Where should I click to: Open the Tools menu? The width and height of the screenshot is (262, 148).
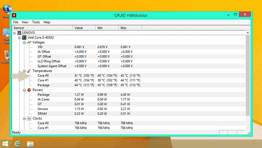(36, 22)
